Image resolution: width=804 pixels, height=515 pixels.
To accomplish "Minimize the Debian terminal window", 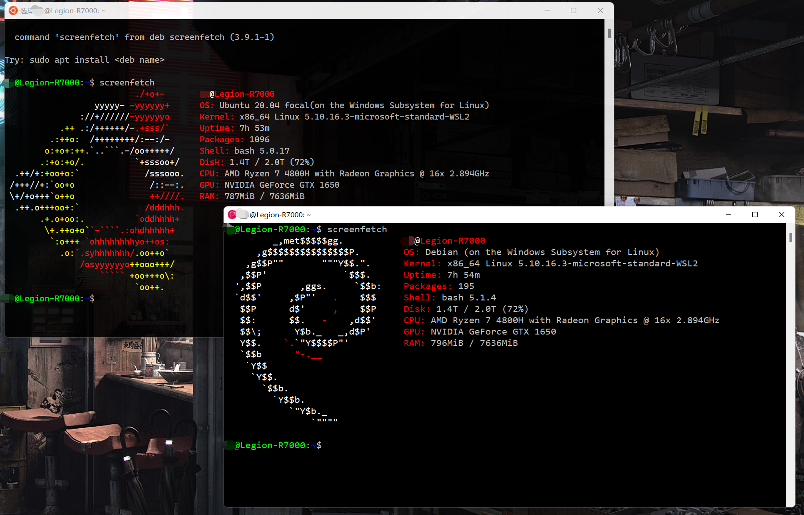I will pyautogui.click(x=729, y=215).
